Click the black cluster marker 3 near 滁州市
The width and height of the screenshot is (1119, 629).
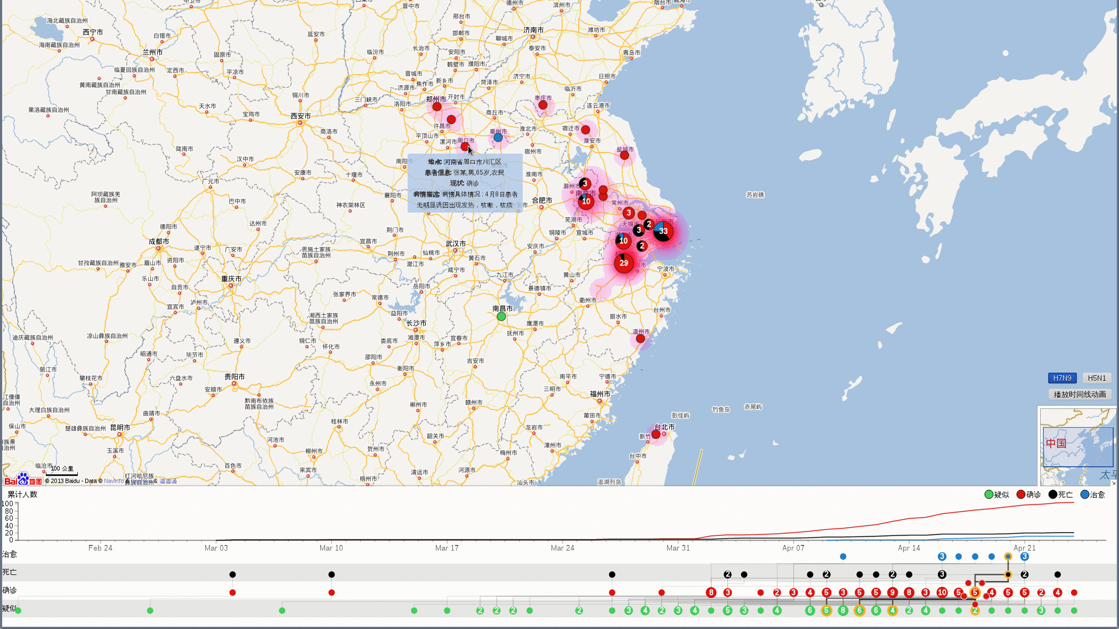click(x=585, y=184)
